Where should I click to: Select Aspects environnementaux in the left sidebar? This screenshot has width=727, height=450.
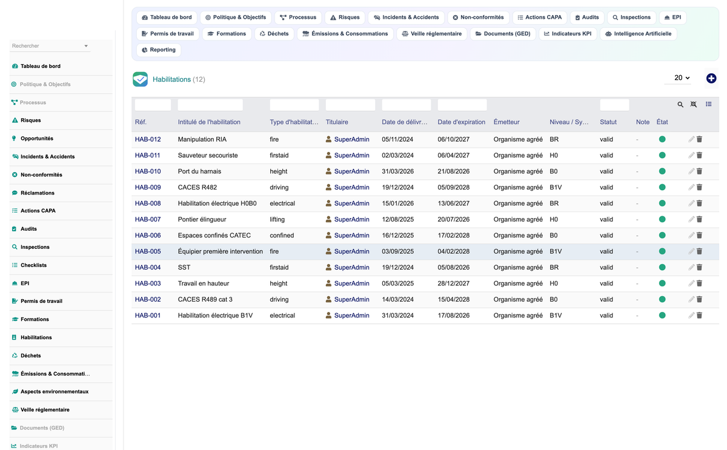pos(55,392)
